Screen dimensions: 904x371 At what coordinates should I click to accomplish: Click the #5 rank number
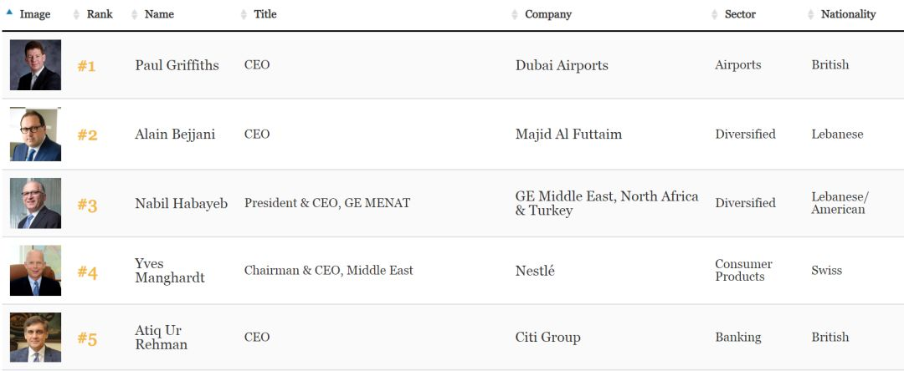click(x=87, y=339)
